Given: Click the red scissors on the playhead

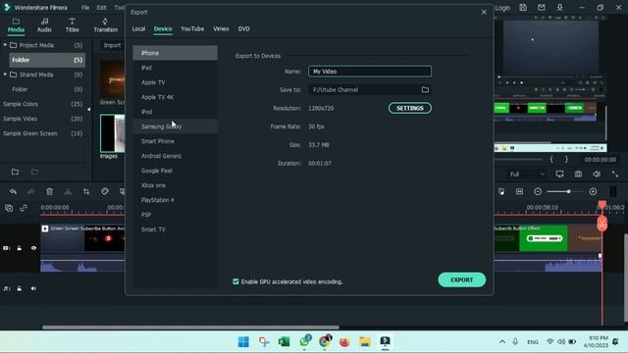Looking at the screenshot, I should tap(602, 224).
